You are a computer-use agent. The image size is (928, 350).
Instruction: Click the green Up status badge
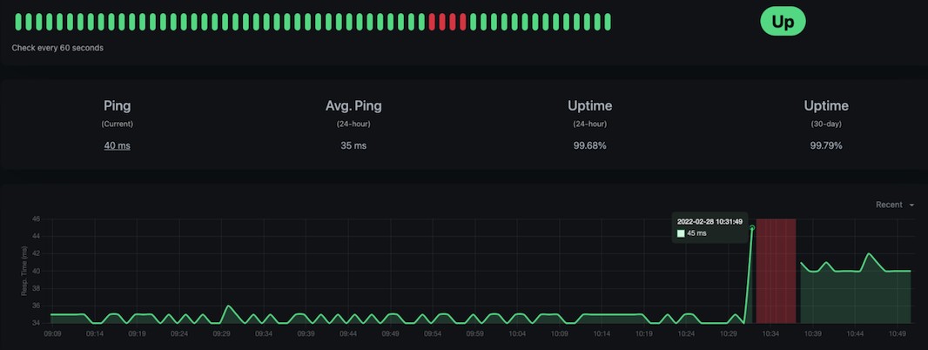tap(783, 22)
